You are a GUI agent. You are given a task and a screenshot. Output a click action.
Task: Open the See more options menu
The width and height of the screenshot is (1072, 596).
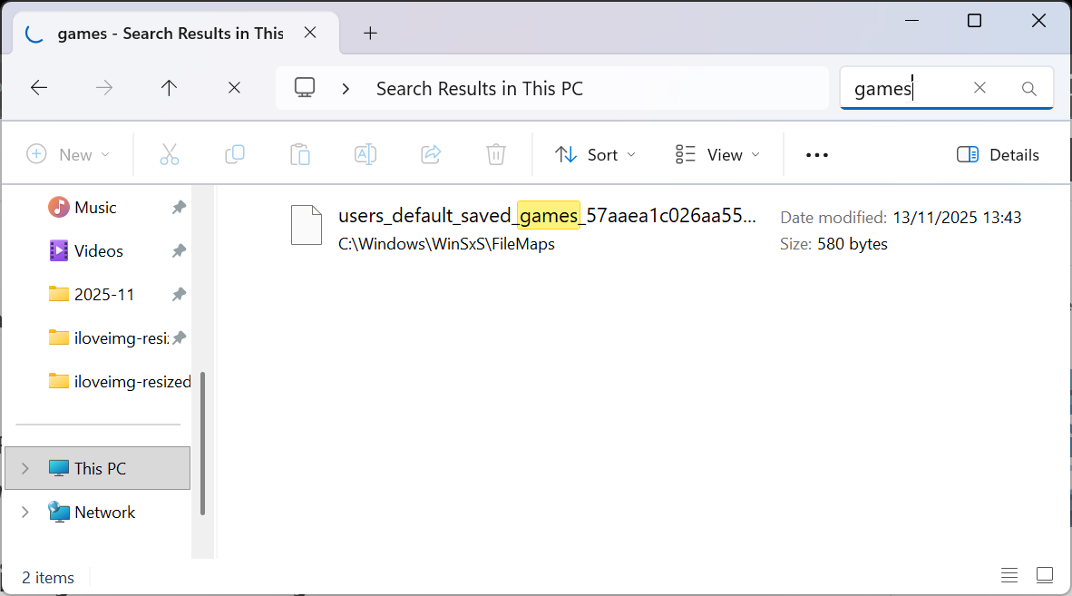[817, 154]
